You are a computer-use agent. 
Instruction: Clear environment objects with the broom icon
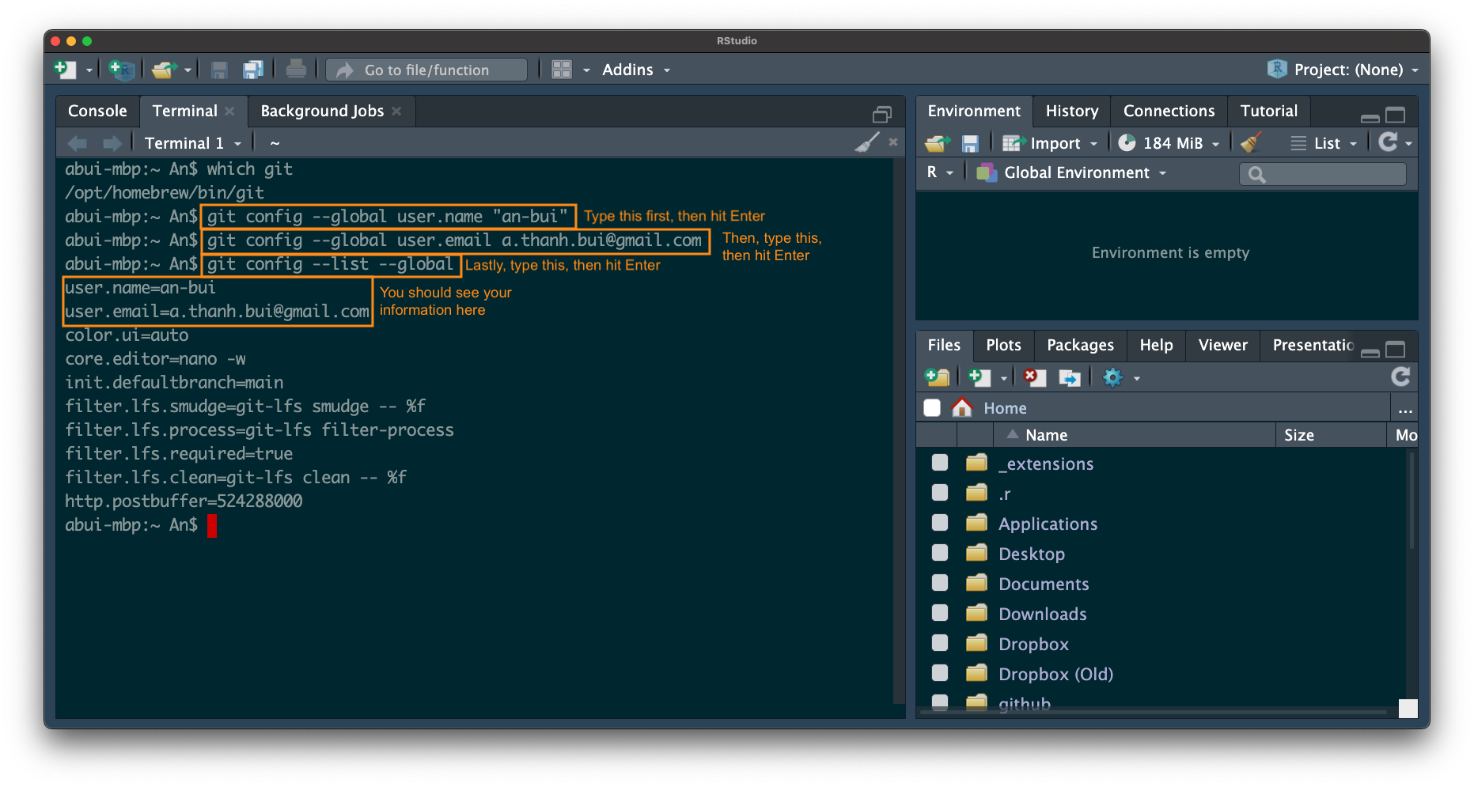(x=1250, y=142)
